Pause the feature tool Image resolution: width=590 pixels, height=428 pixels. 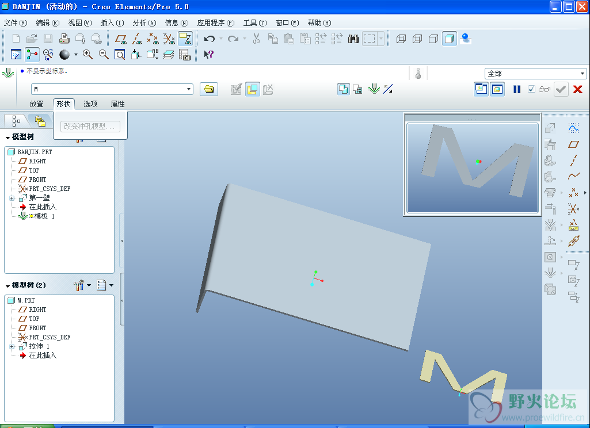point(517,89)
